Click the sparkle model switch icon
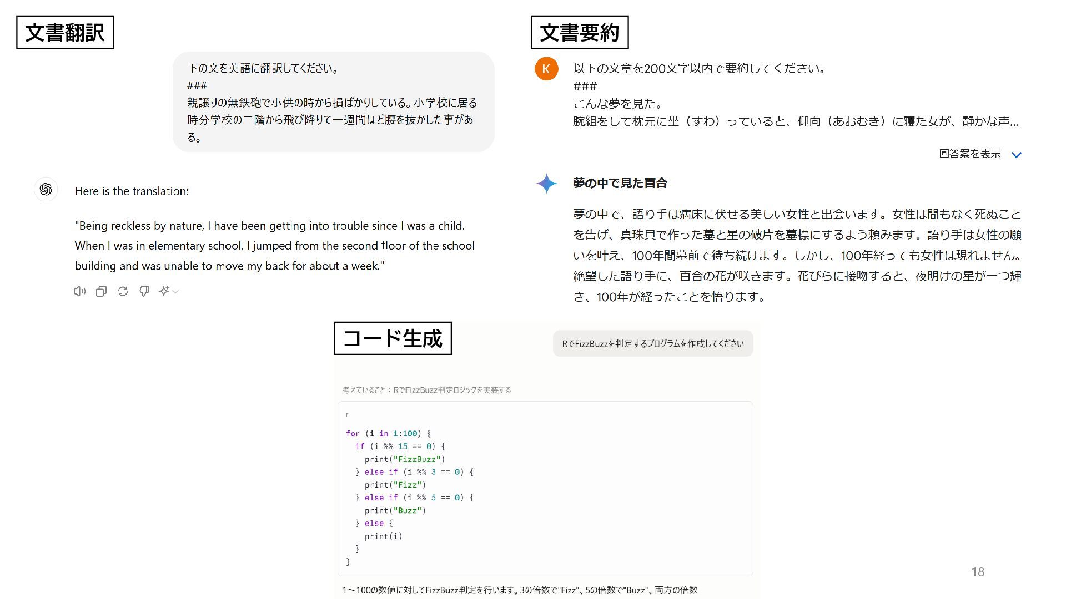Image resolution: width=1066 pixels, height=599 pixels. pos(164,291)
